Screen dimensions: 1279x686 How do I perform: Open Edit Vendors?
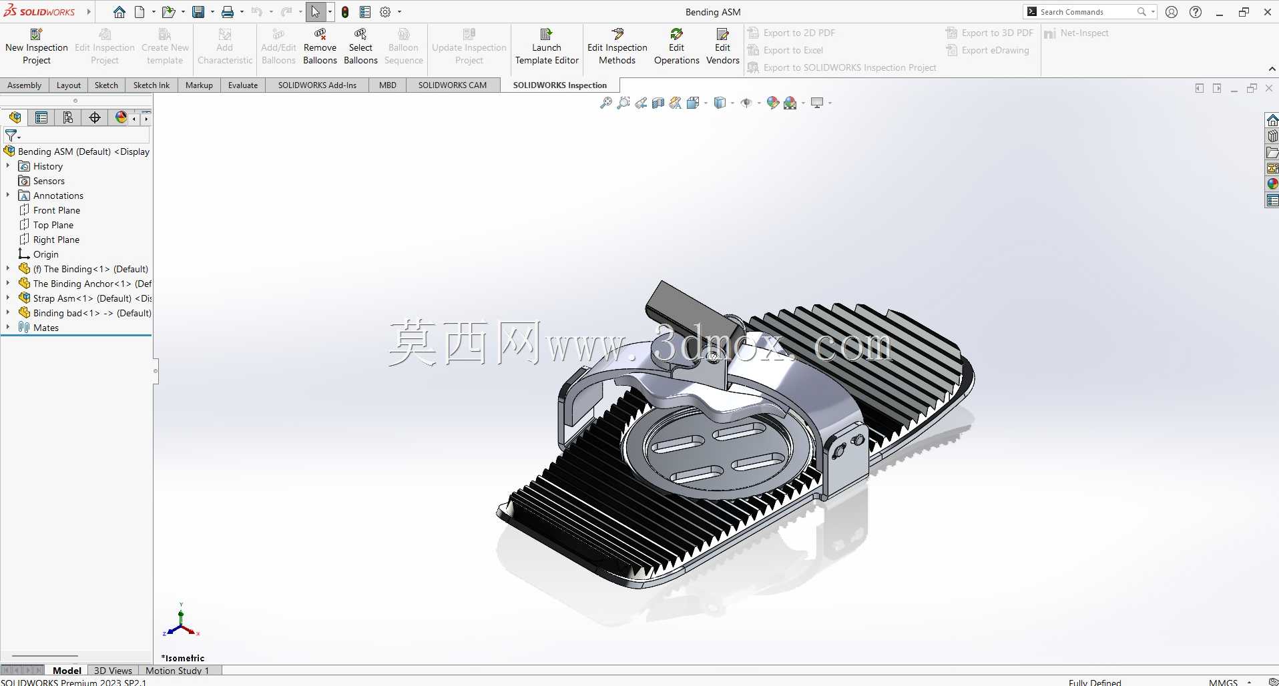[x=723, y=46]
